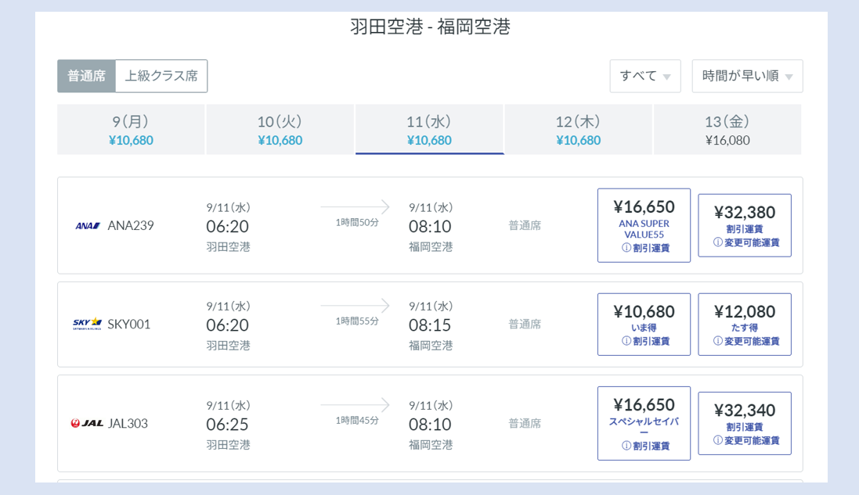Screen dimensions: 859x495
Task: Click info icon under ANA SUPER VALUE55
Action: tap(626, 248)
